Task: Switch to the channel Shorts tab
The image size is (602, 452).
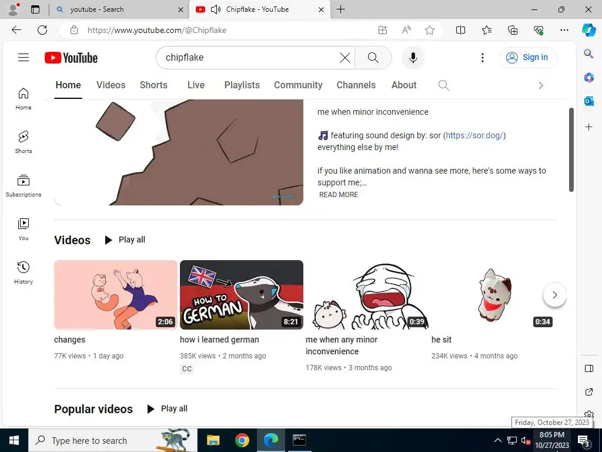Action: tap(153, 85)
